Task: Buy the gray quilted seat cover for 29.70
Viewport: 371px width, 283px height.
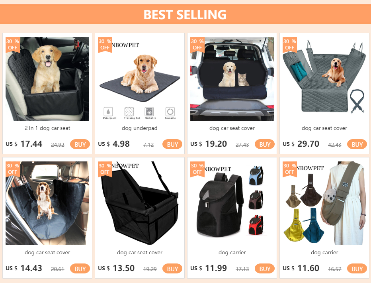Action: [357, 144]
